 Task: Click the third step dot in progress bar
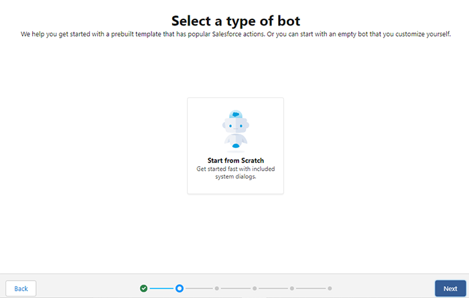[x=216, y=288]
